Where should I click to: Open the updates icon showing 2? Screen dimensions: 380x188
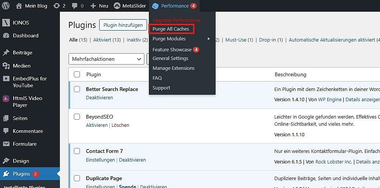pos(56,6)
